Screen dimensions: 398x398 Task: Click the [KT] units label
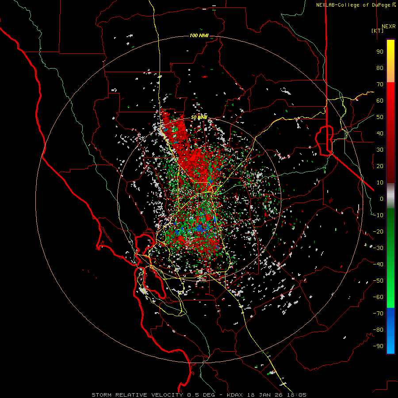pos(378,31)
